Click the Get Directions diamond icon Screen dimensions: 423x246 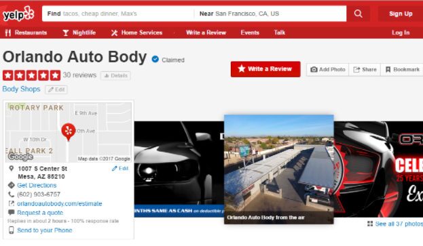click(x=11, y=185)
